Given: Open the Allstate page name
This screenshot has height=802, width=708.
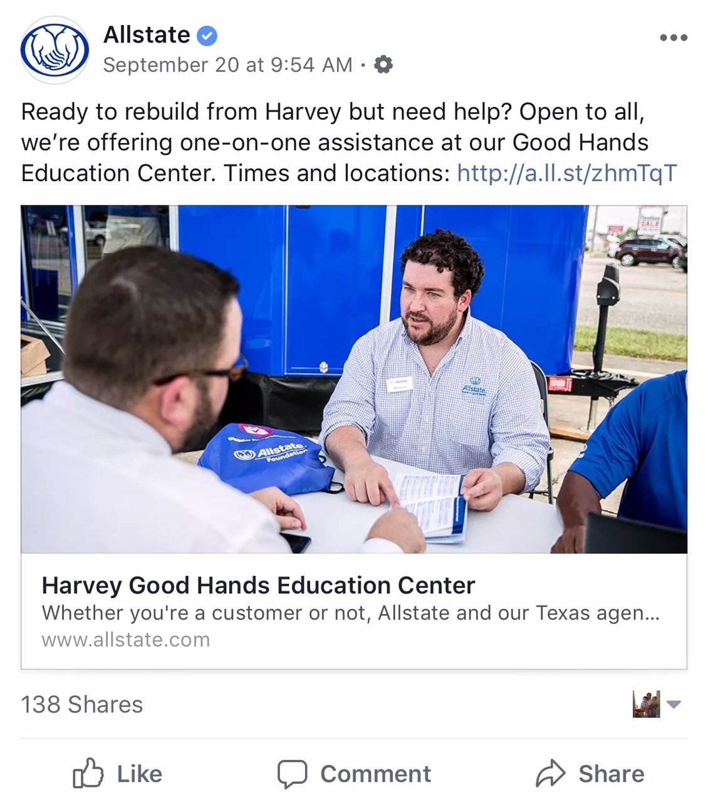Looking at the screenshot, I should (x=147, y=35).
